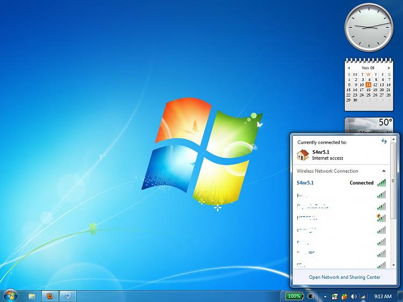Click the full signal bars beside Connected
This screenshot has height=302, width=403.
(x=382, y=183)
